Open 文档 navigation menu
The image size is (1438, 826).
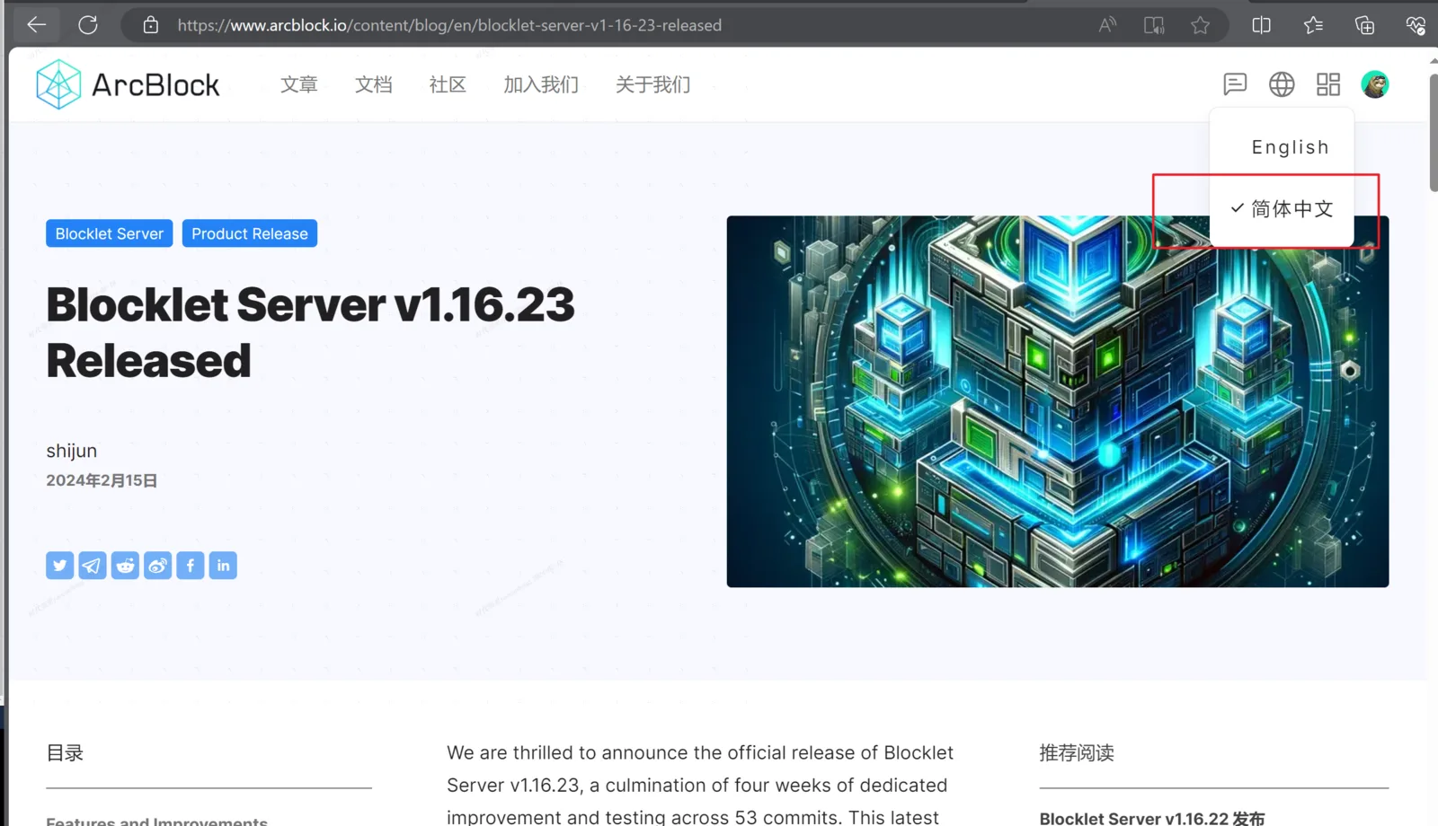click(374, 84)
